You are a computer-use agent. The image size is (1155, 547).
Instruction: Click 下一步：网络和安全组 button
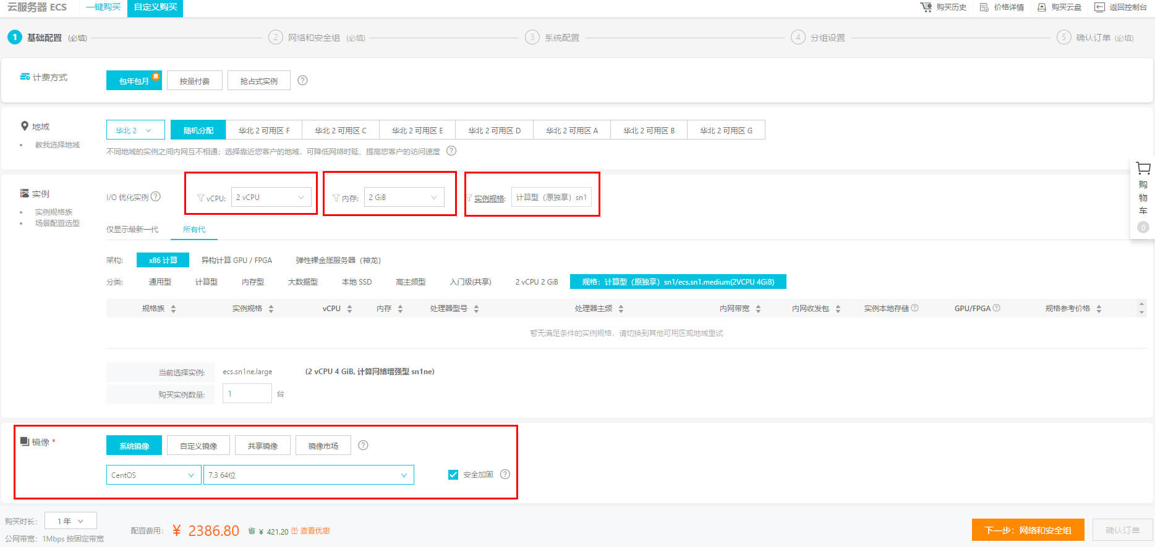(1028, 530)
